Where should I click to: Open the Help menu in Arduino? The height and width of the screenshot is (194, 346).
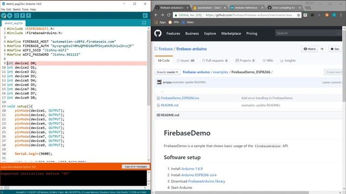33,10
